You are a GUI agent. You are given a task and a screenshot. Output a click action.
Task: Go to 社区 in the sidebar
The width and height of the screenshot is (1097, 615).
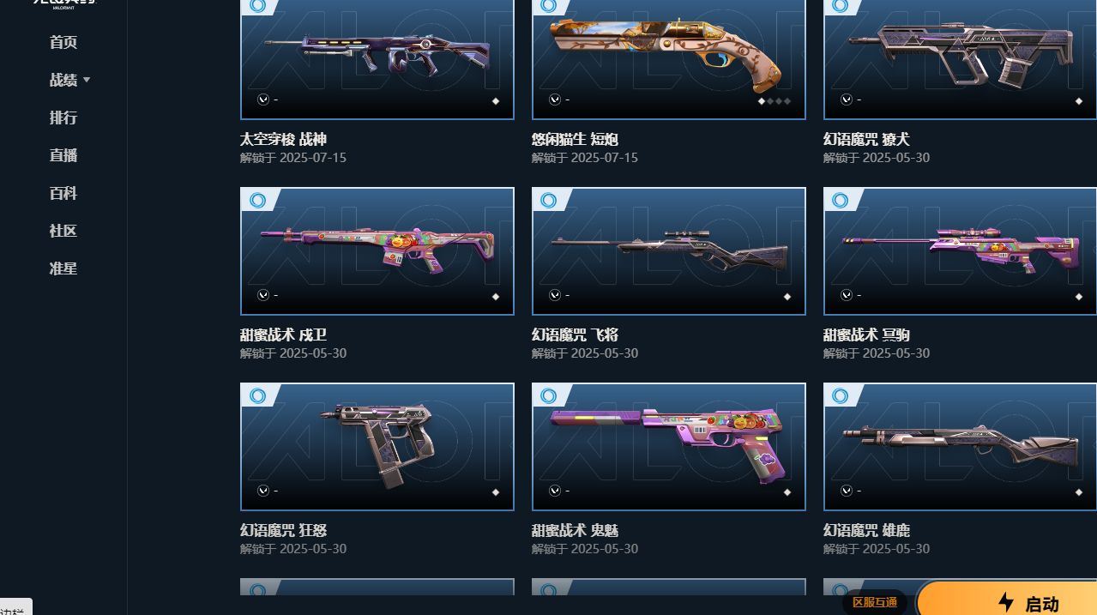(x=63, y=231)
